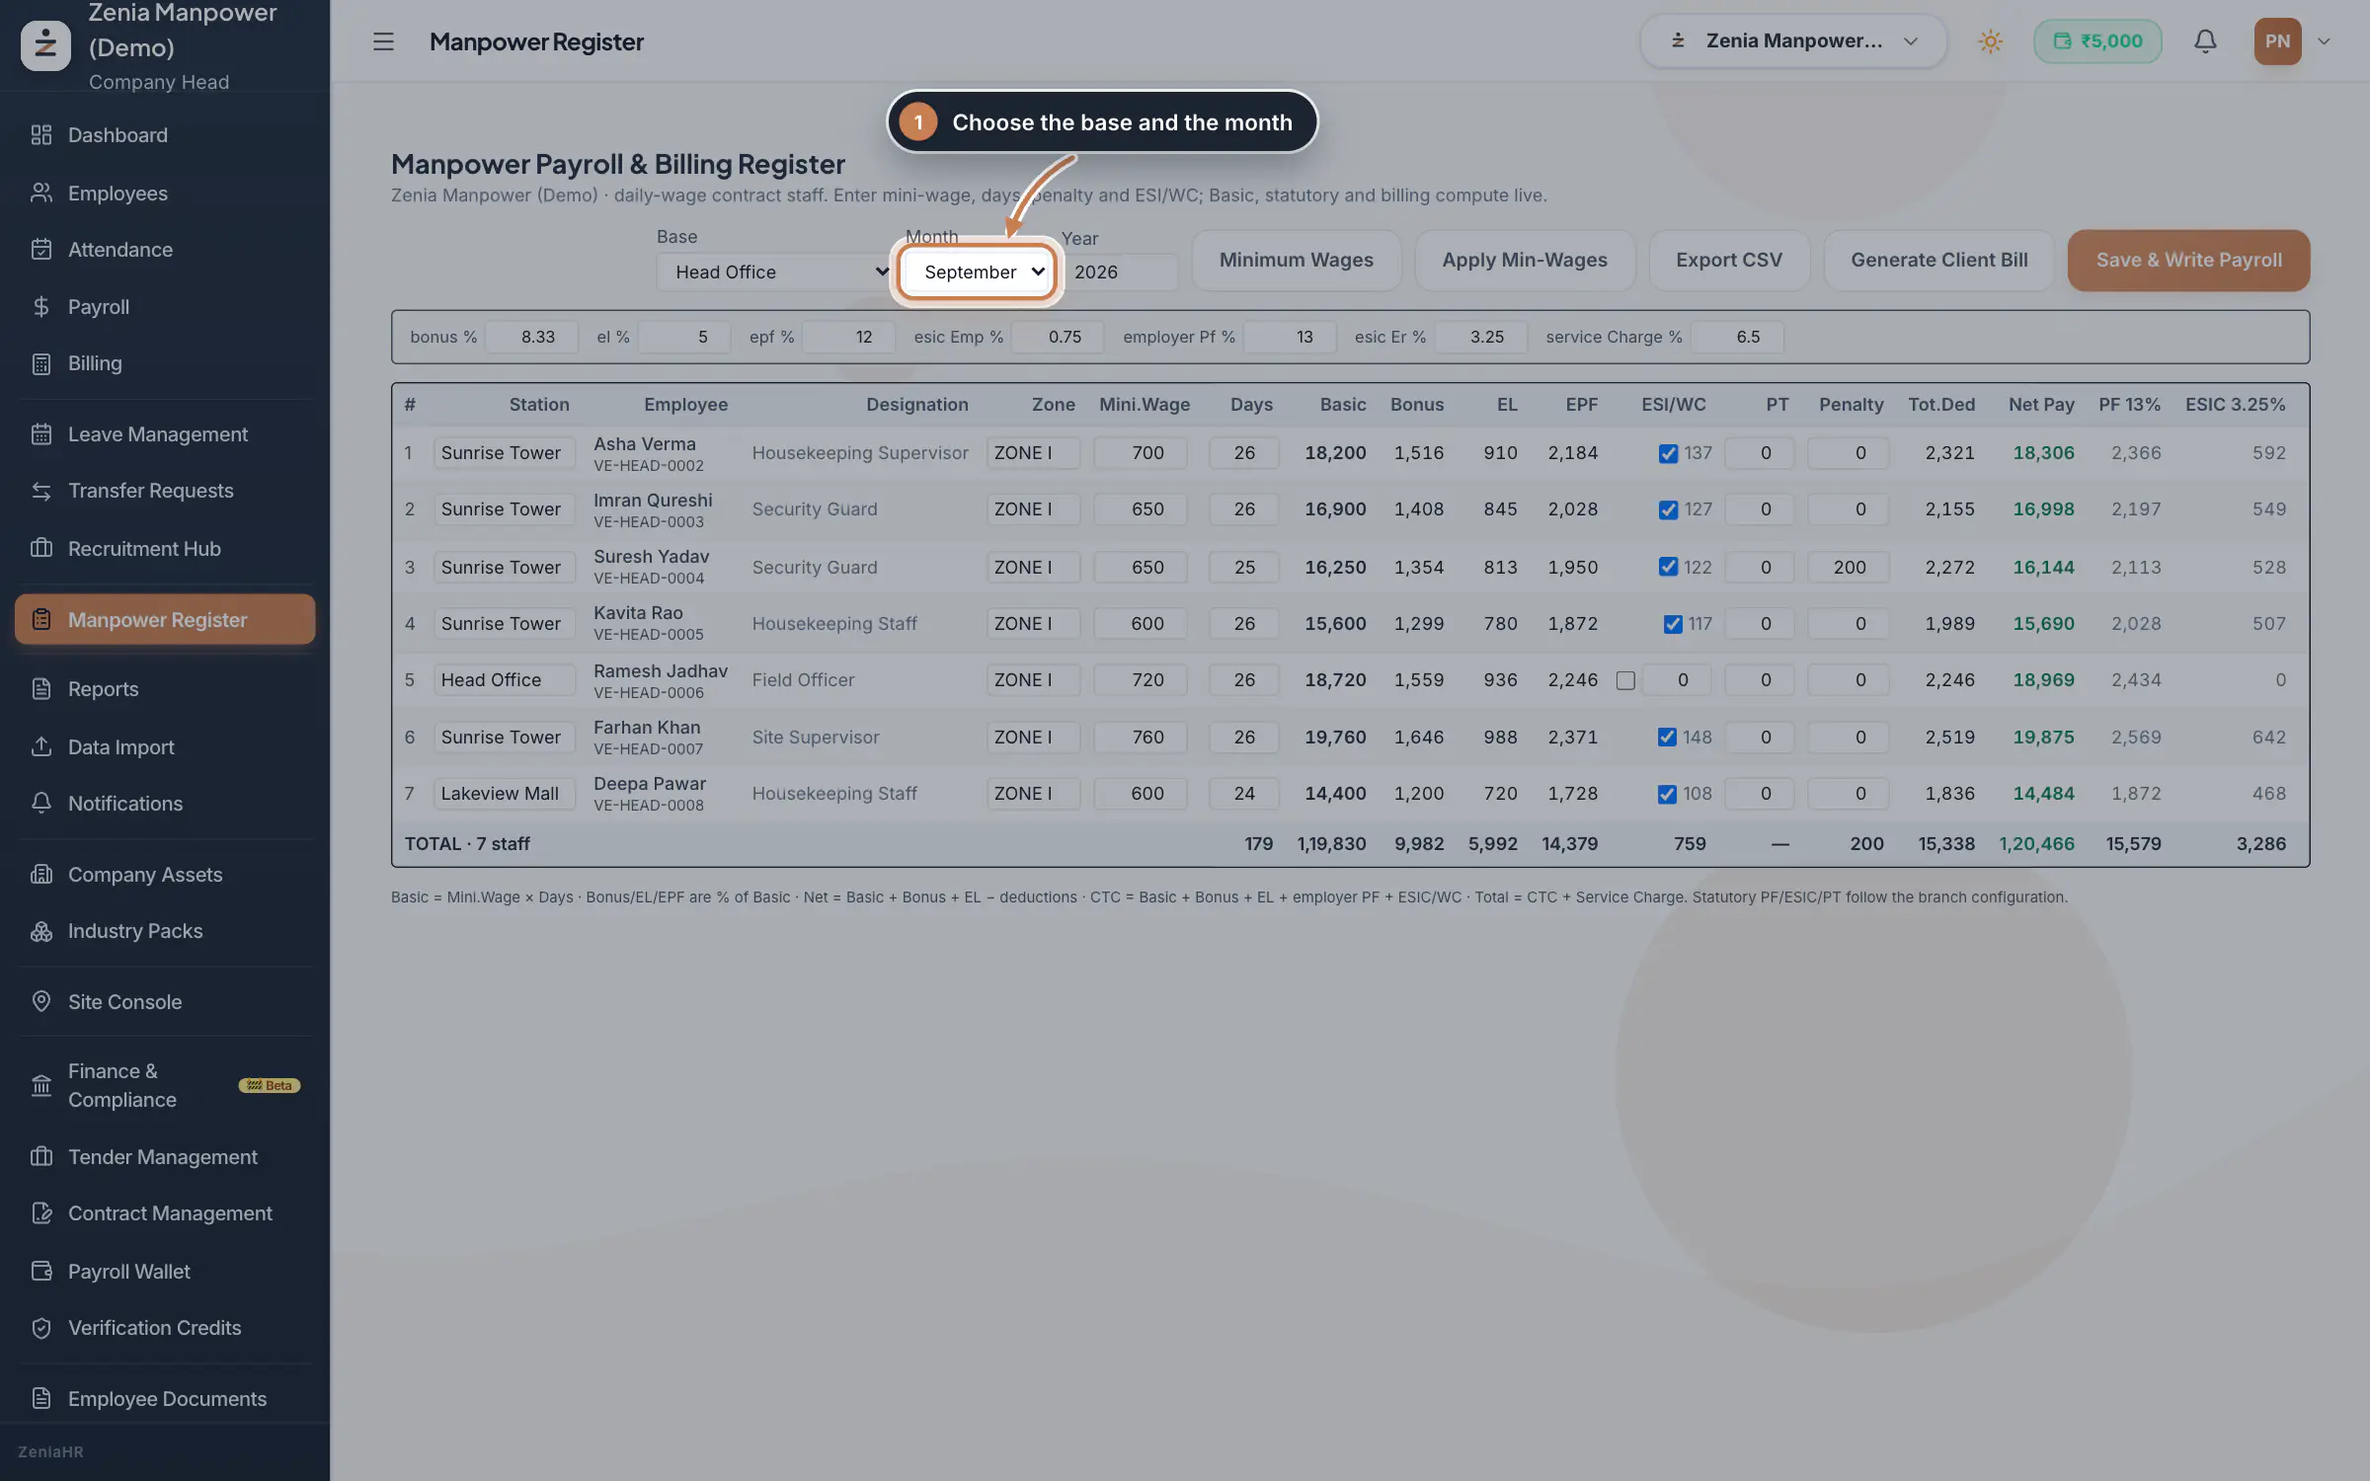The image size is (2370, 1481).
Task: Click the Zenia logo icon in sidebar
Action: click(x=45, y=44)
